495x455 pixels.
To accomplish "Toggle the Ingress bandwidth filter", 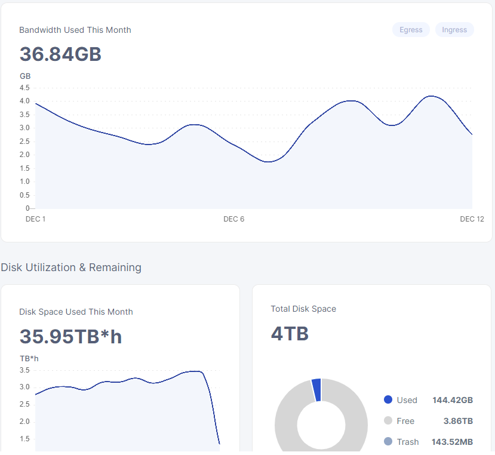I will (x=454, y=30).
